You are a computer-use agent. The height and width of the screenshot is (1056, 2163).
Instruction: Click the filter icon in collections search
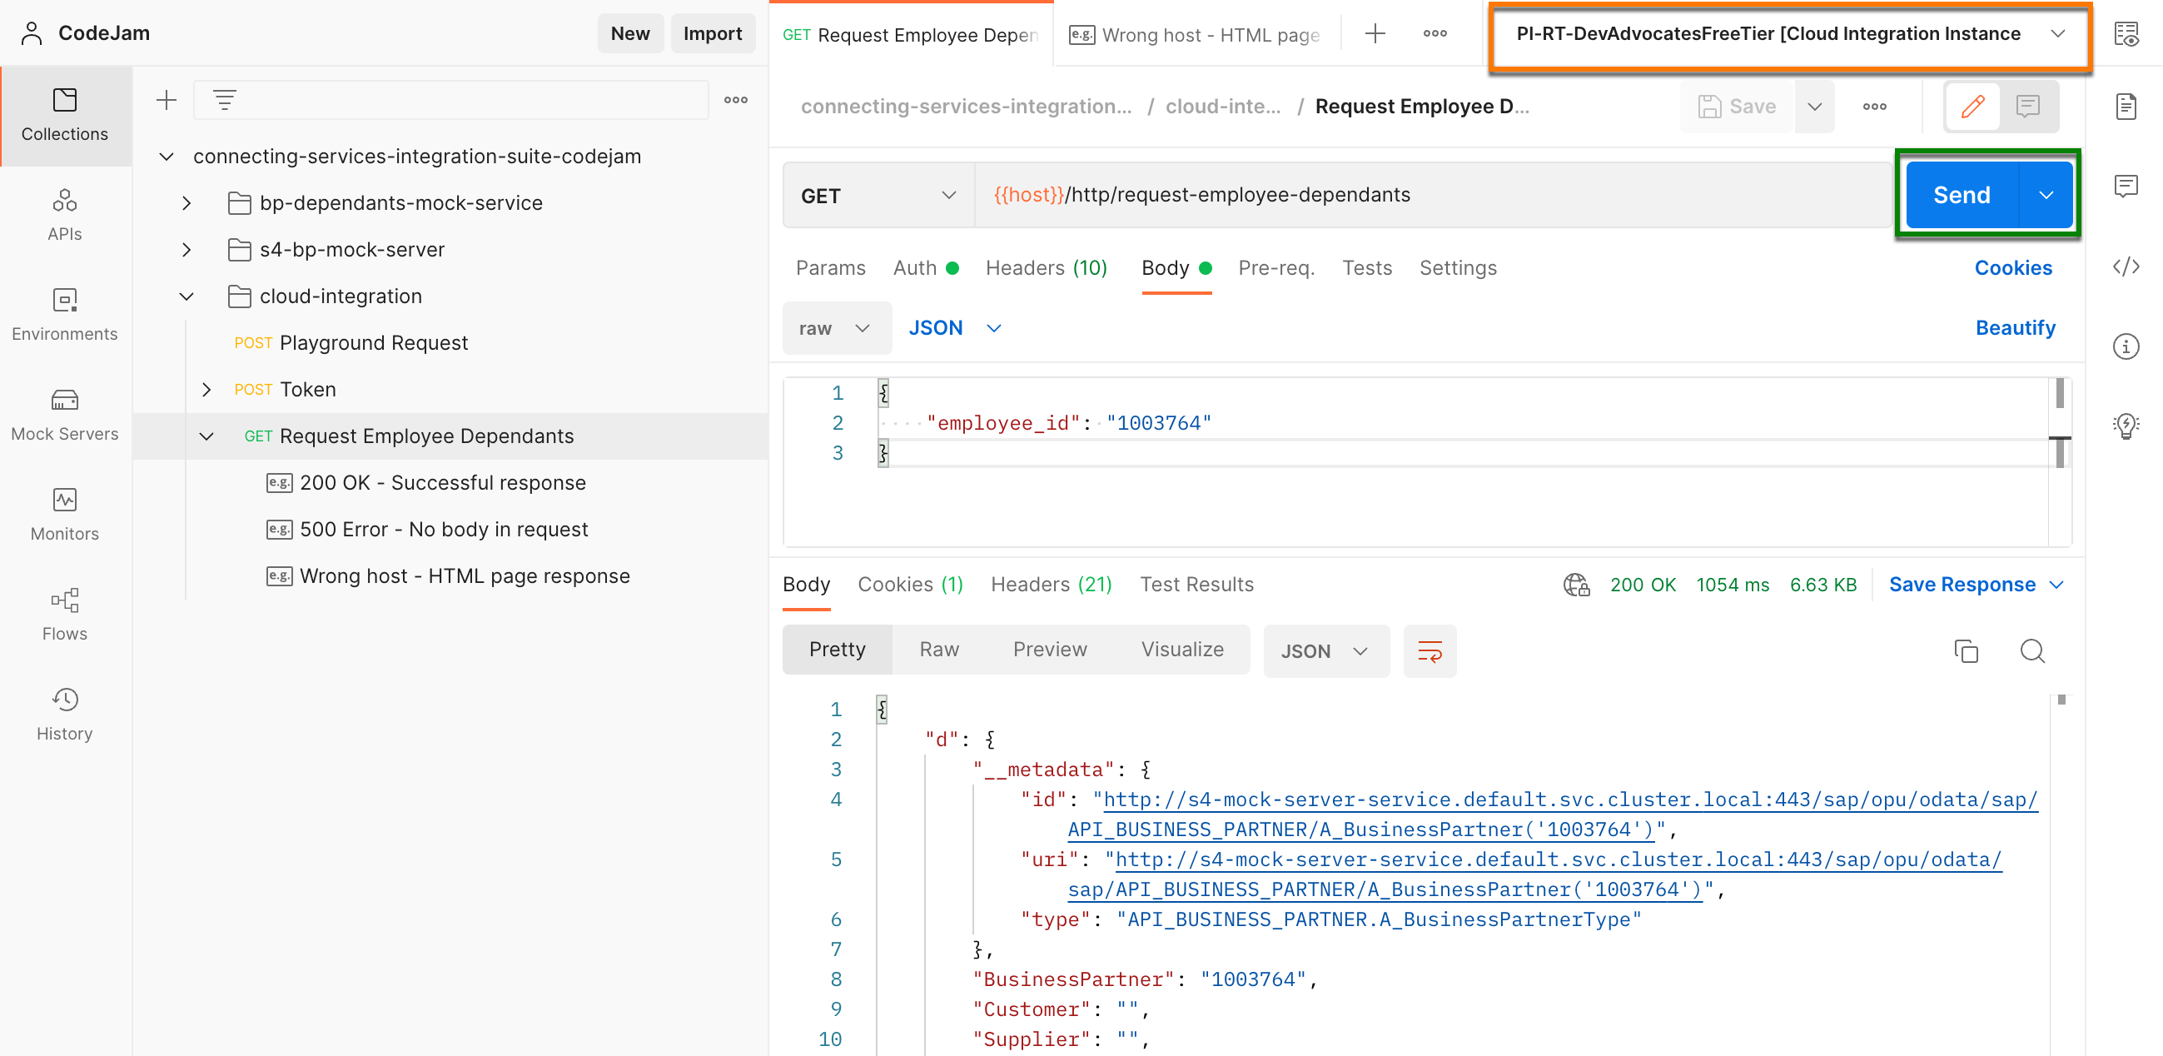[224, 100]
